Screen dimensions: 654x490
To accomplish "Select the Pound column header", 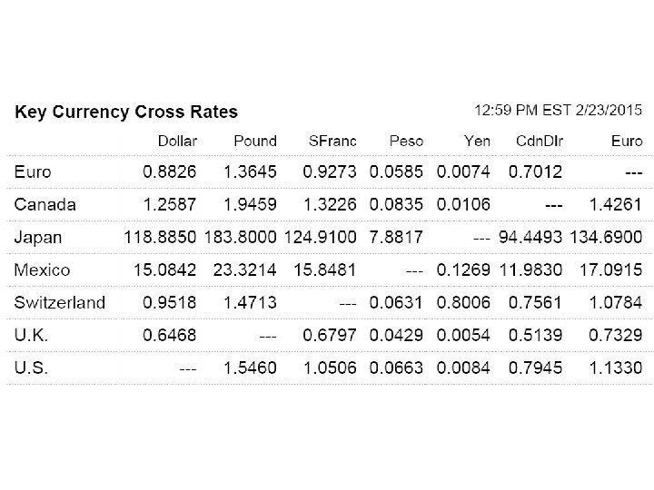I will (254, 142).
